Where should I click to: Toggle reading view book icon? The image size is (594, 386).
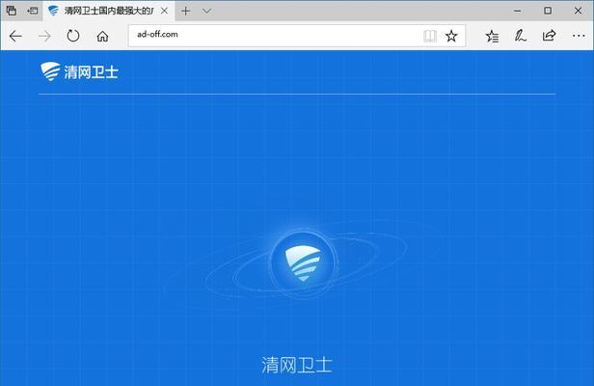[430, 36]
